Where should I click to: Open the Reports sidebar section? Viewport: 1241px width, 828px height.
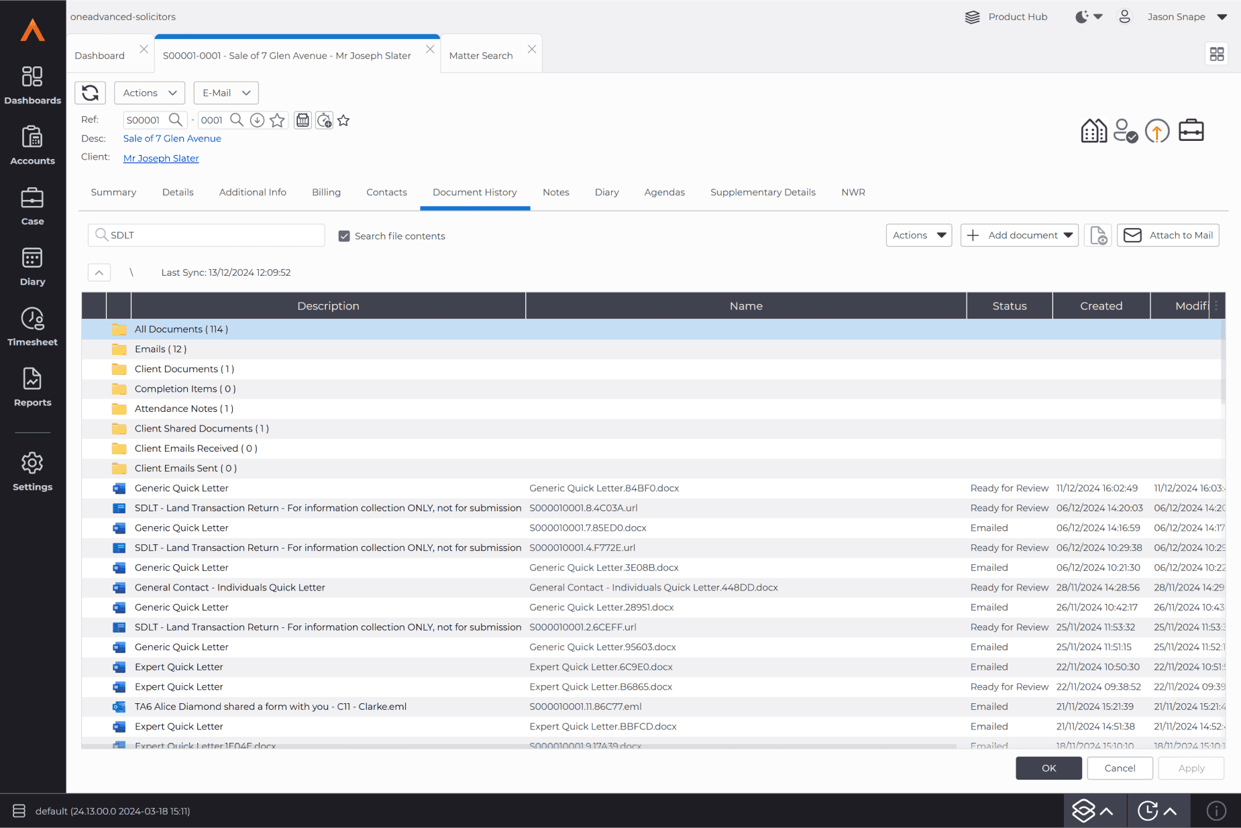(x=32, y=387)
